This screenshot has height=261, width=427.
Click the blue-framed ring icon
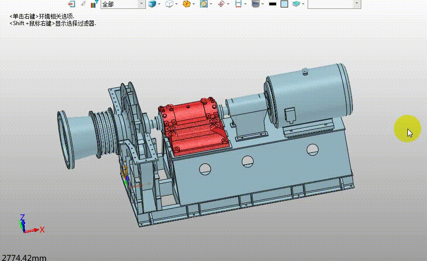pos(204,4)
